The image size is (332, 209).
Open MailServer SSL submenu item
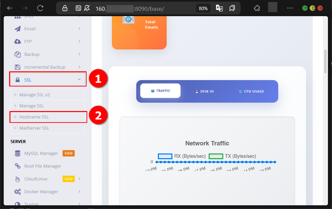point(48,128)
